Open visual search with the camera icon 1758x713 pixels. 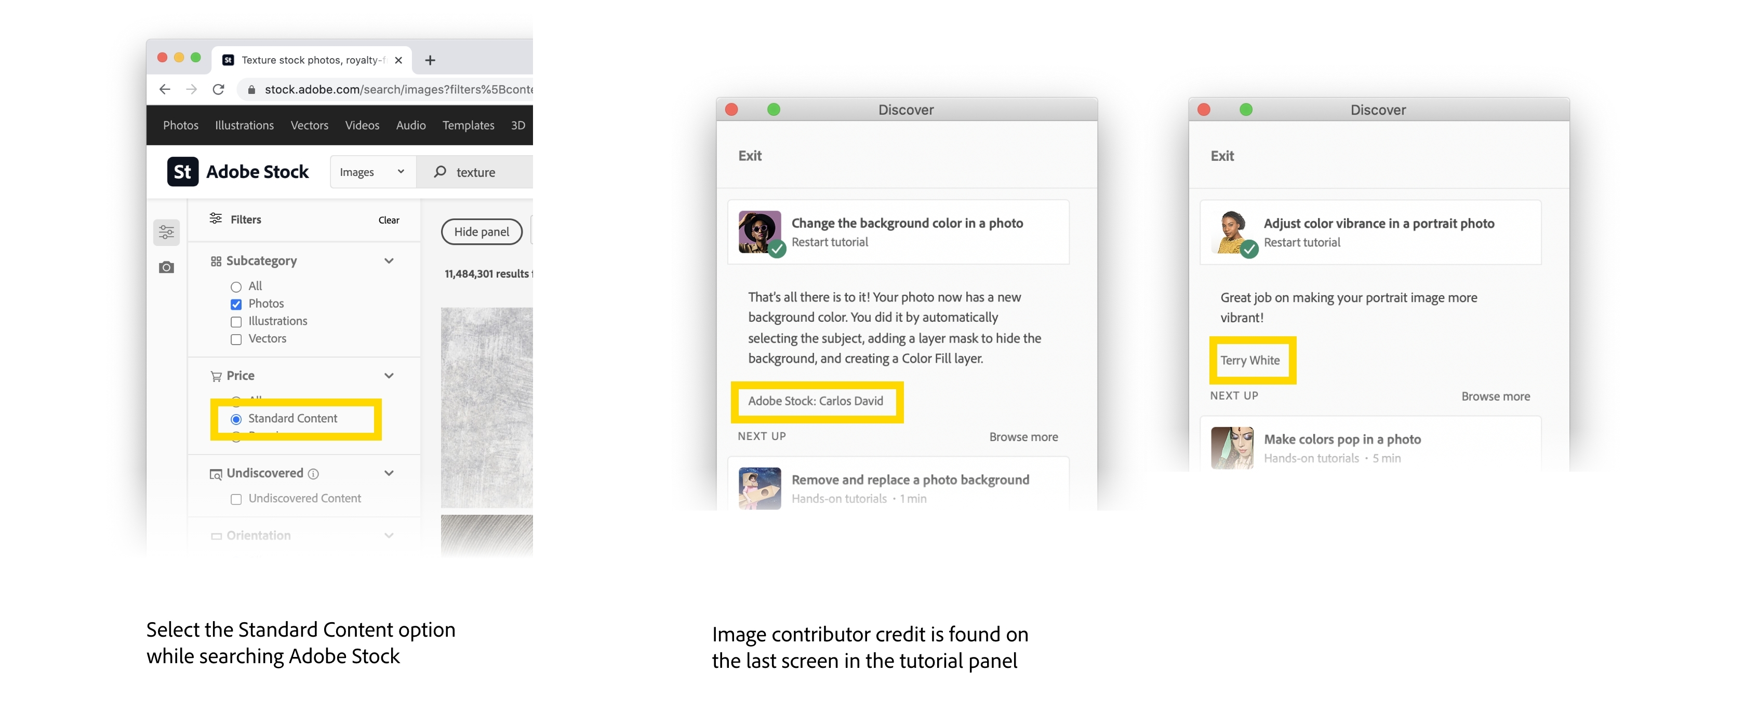[x=167, y=267]
